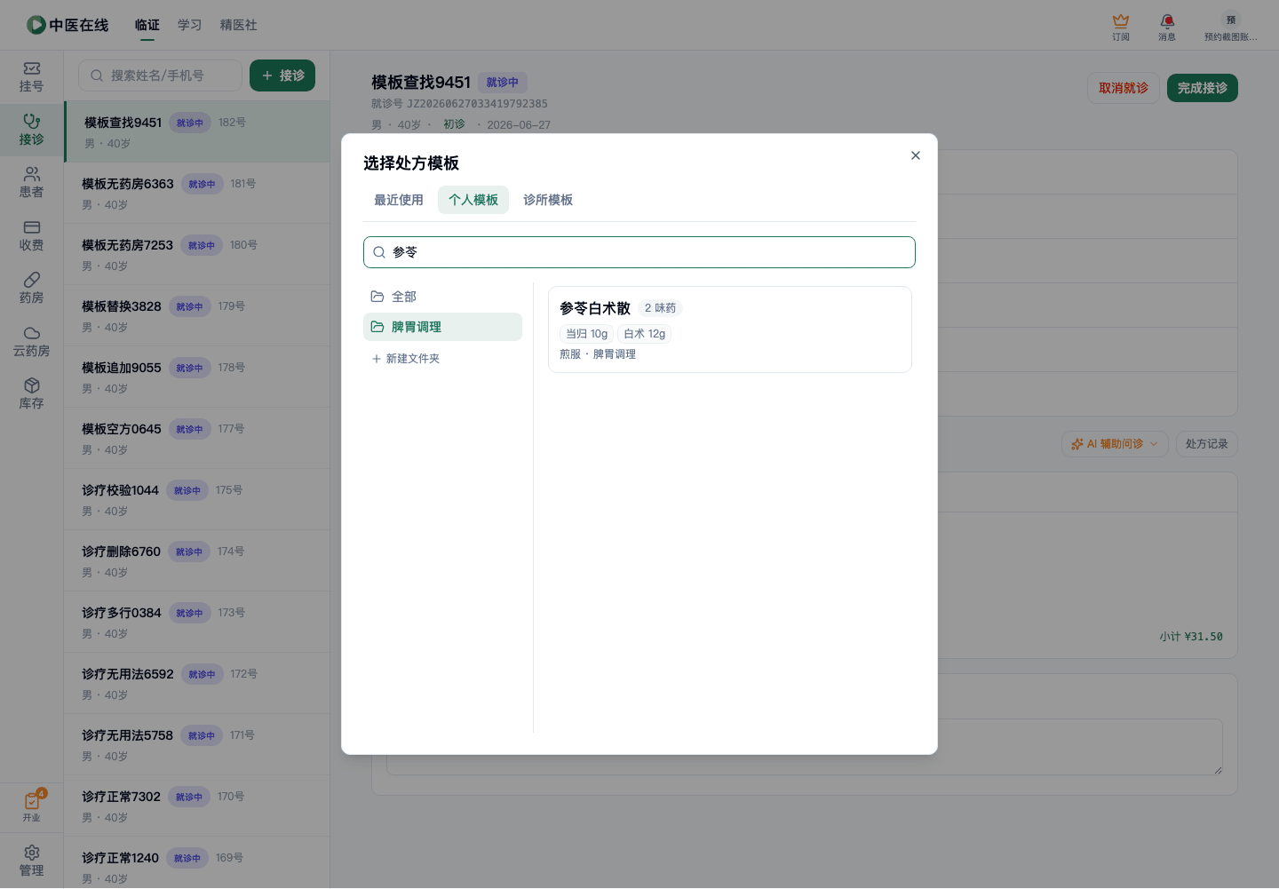
Task: Open the 处方记录 button
Action: [1207, 444]
